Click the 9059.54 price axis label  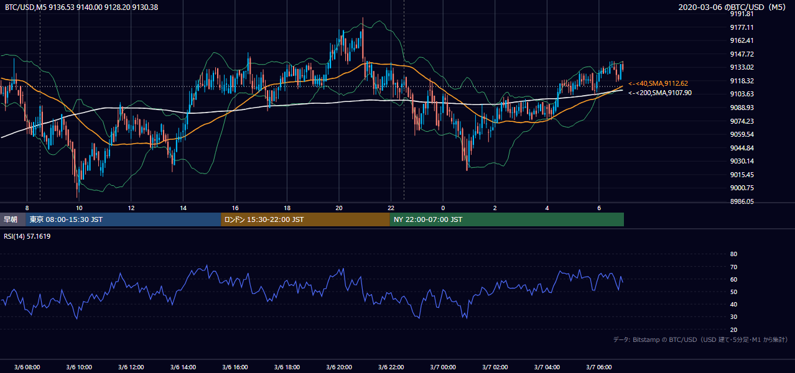[x=742, y=134]
